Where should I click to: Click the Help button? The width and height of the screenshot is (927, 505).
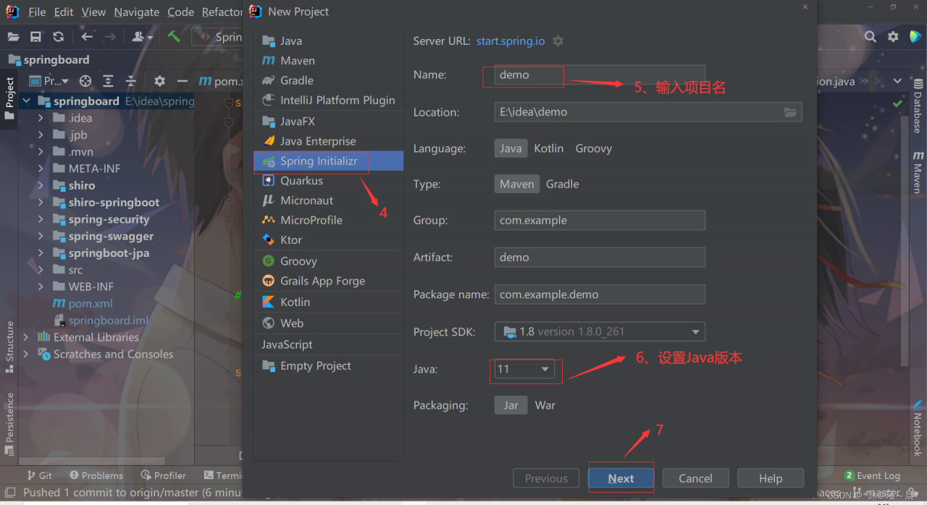(x=771, y=478)
